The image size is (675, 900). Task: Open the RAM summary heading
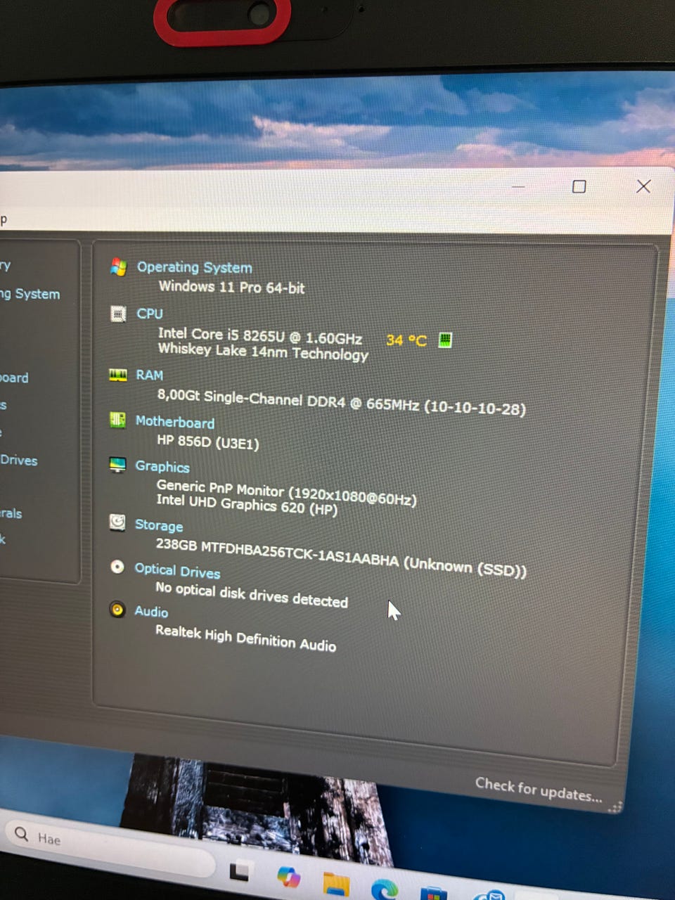(149, 375)
